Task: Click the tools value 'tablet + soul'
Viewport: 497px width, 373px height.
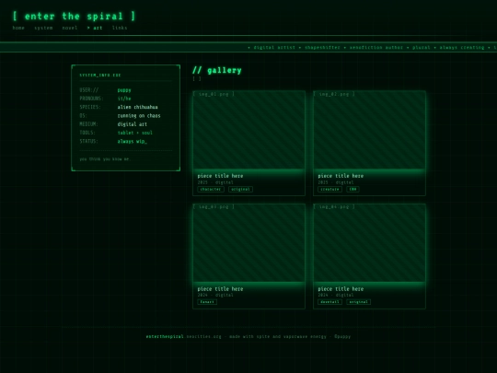Action: click(x=135, y=133)
